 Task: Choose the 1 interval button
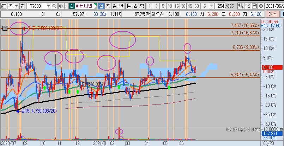[150, 6]
